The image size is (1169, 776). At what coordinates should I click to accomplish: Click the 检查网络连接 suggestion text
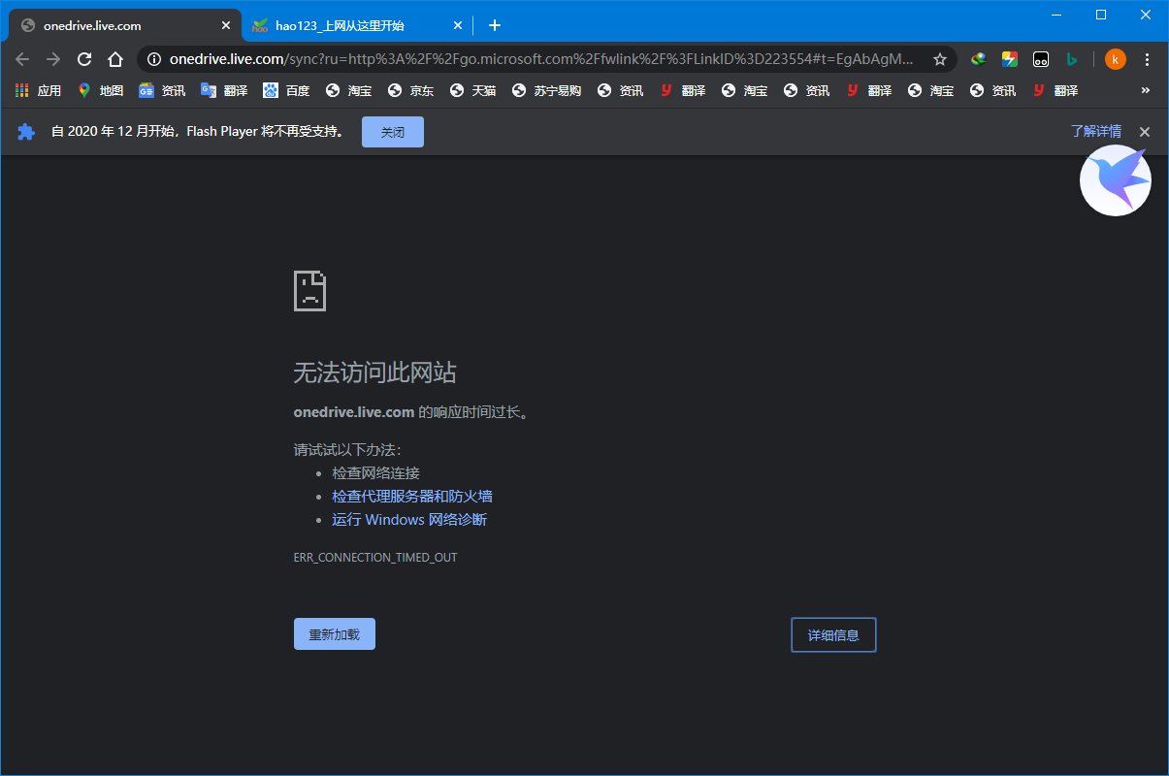[375, 473]
